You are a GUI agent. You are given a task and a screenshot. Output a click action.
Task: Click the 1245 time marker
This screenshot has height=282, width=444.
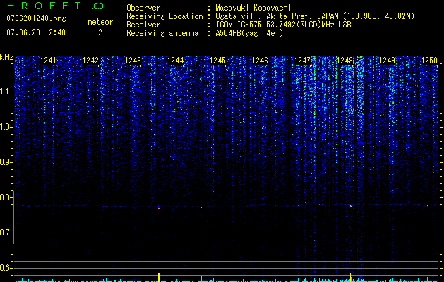pyautogui.click(x=217, y=60)
